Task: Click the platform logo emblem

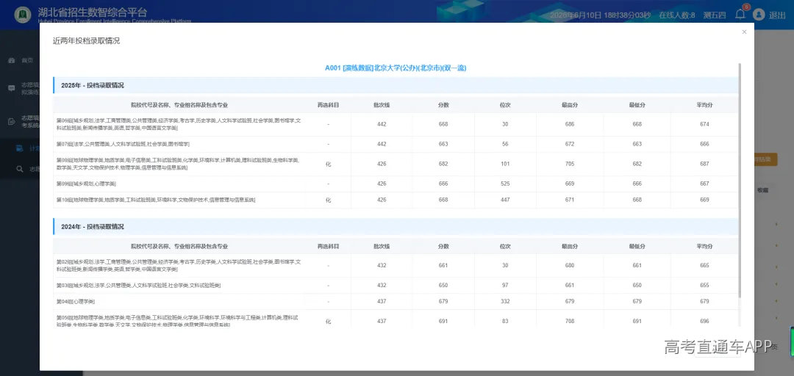Action: (22, 15)
